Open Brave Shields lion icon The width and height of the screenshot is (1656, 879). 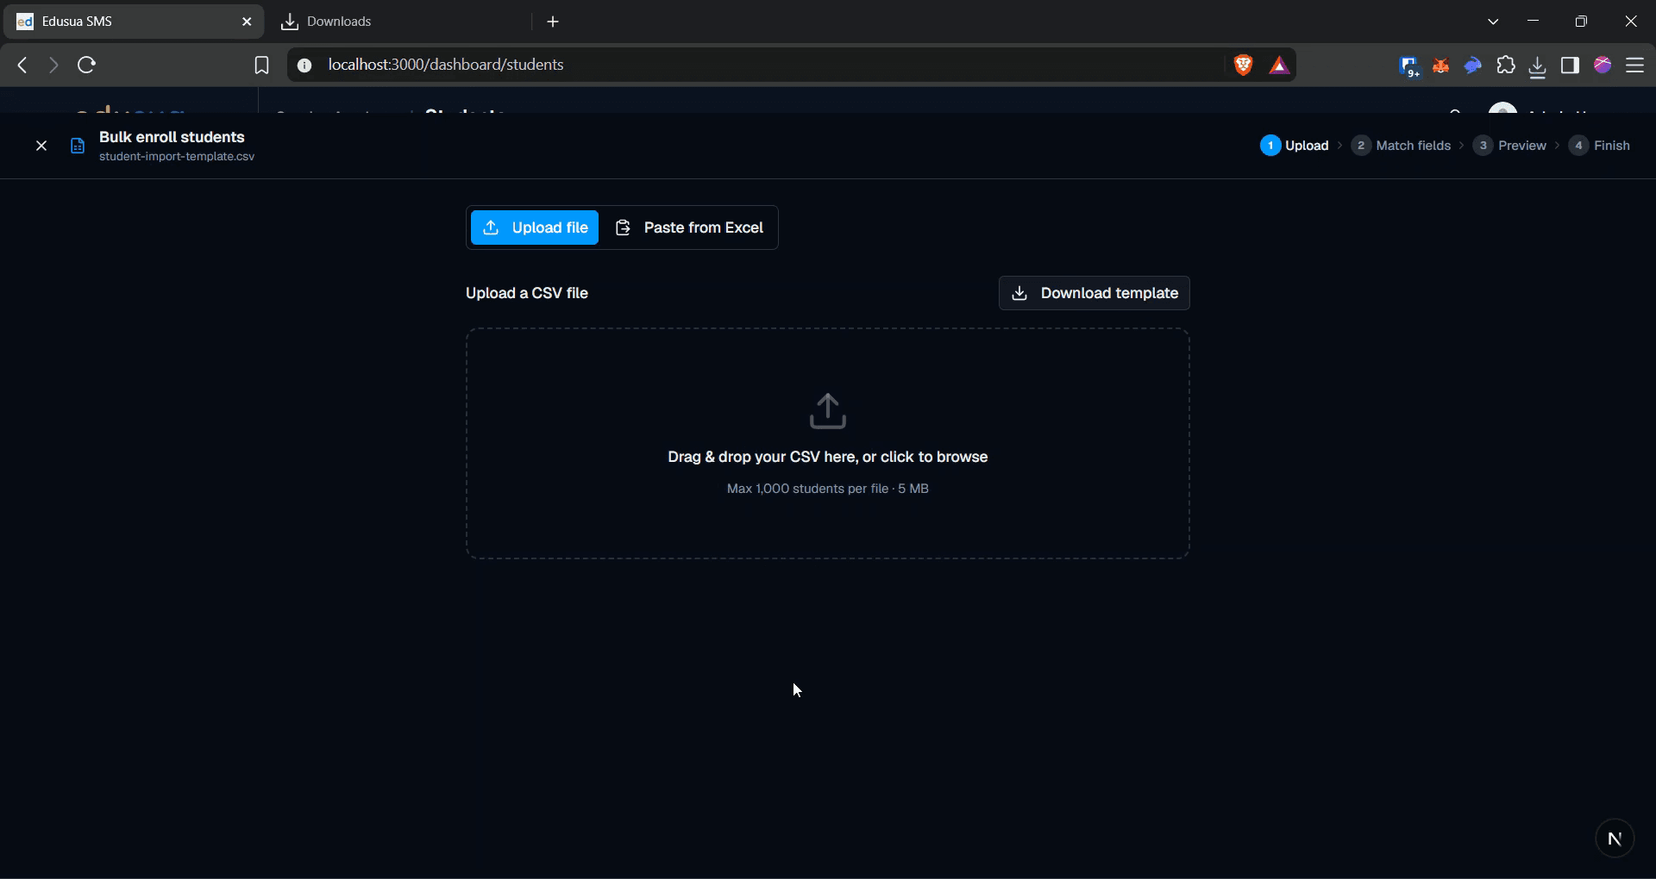point(1243,65)
